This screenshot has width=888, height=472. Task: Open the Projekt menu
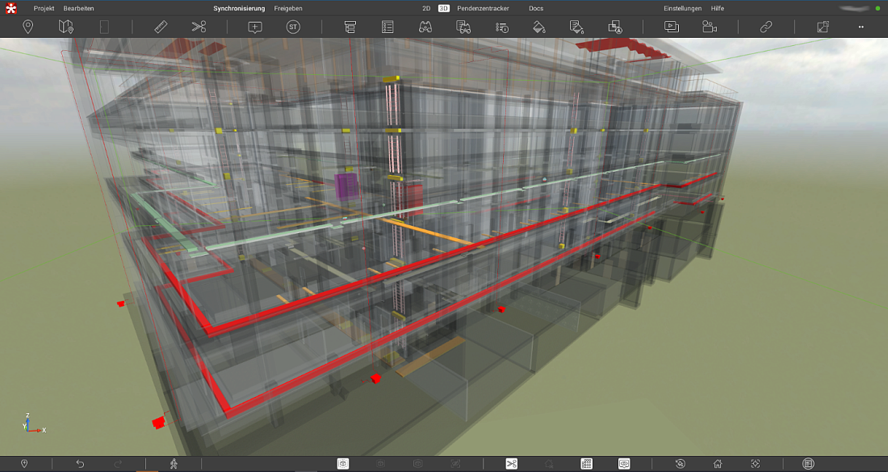pyautogui.click(x=44, y=8)
